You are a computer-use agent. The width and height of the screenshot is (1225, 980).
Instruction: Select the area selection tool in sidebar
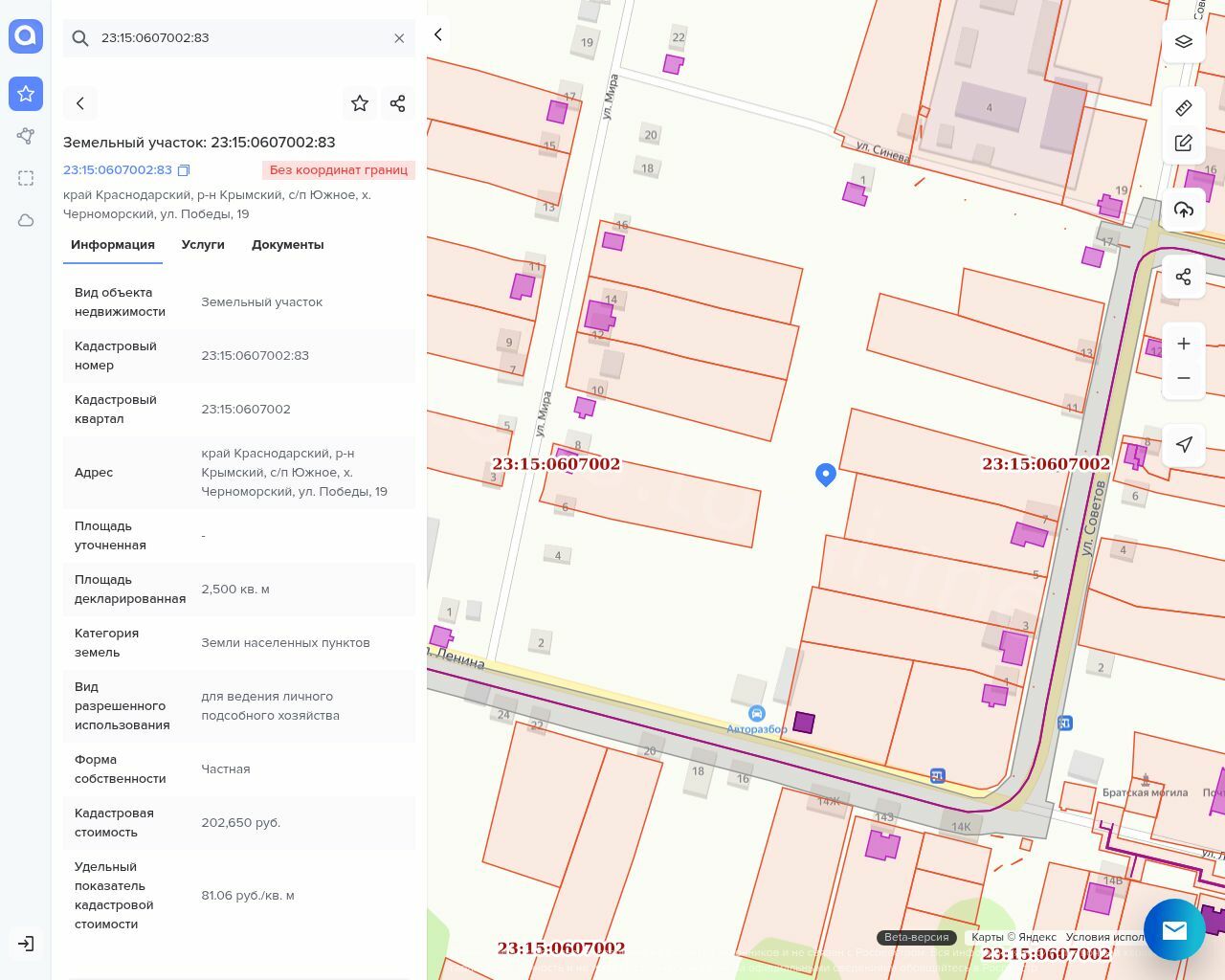[26, 178]
